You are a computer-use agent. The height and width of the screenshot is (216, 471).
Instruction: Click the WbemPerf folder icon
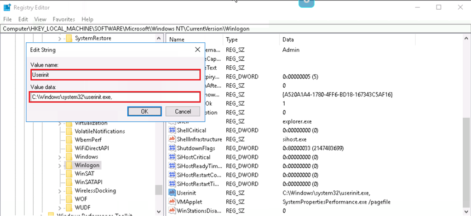(x=69, y=140)
